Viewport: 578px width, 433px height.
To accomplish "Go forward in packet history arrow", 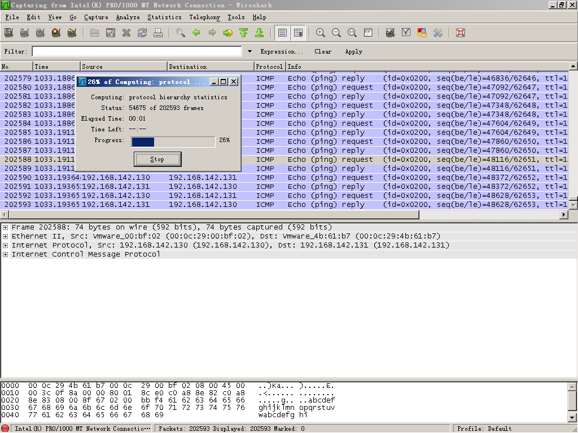I will (x=212, y=33).
